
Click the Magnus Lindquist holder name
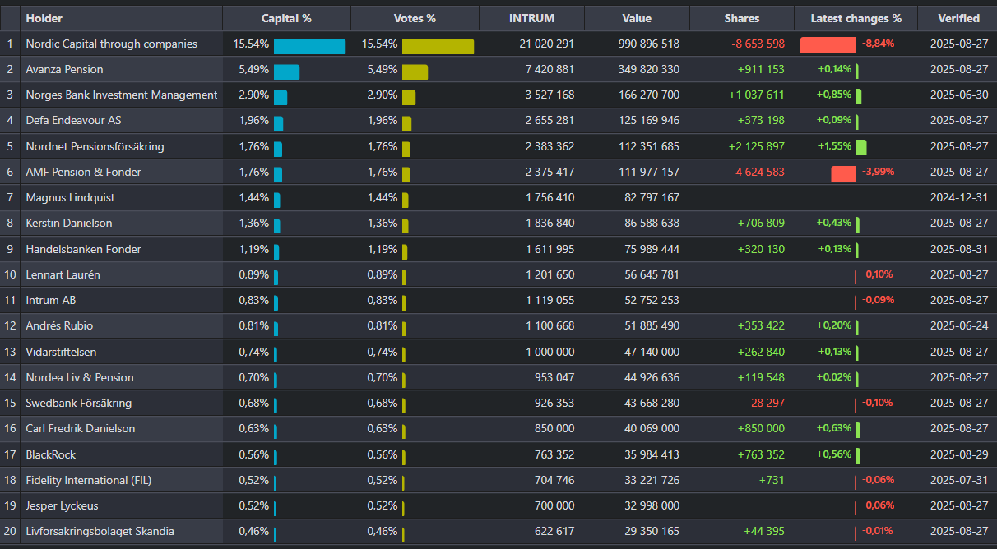coord(70,198)
